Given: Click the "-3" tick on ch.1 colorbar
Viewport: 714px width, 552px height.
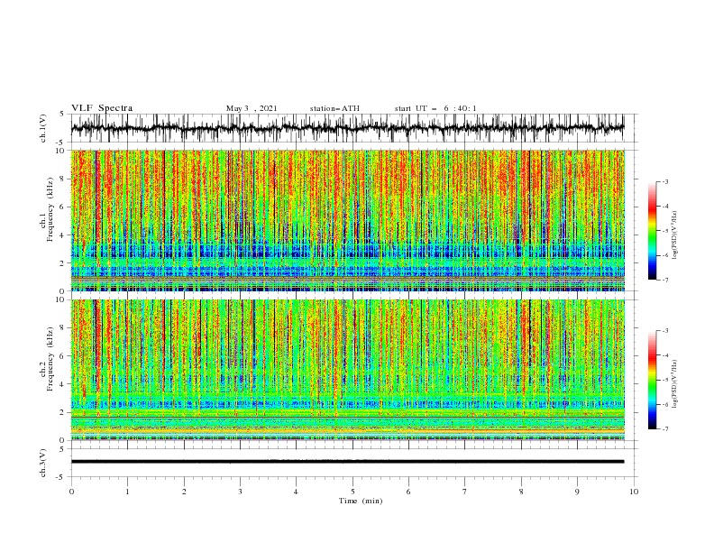Looking at the screenshot, I should click(x=664, y=181).
